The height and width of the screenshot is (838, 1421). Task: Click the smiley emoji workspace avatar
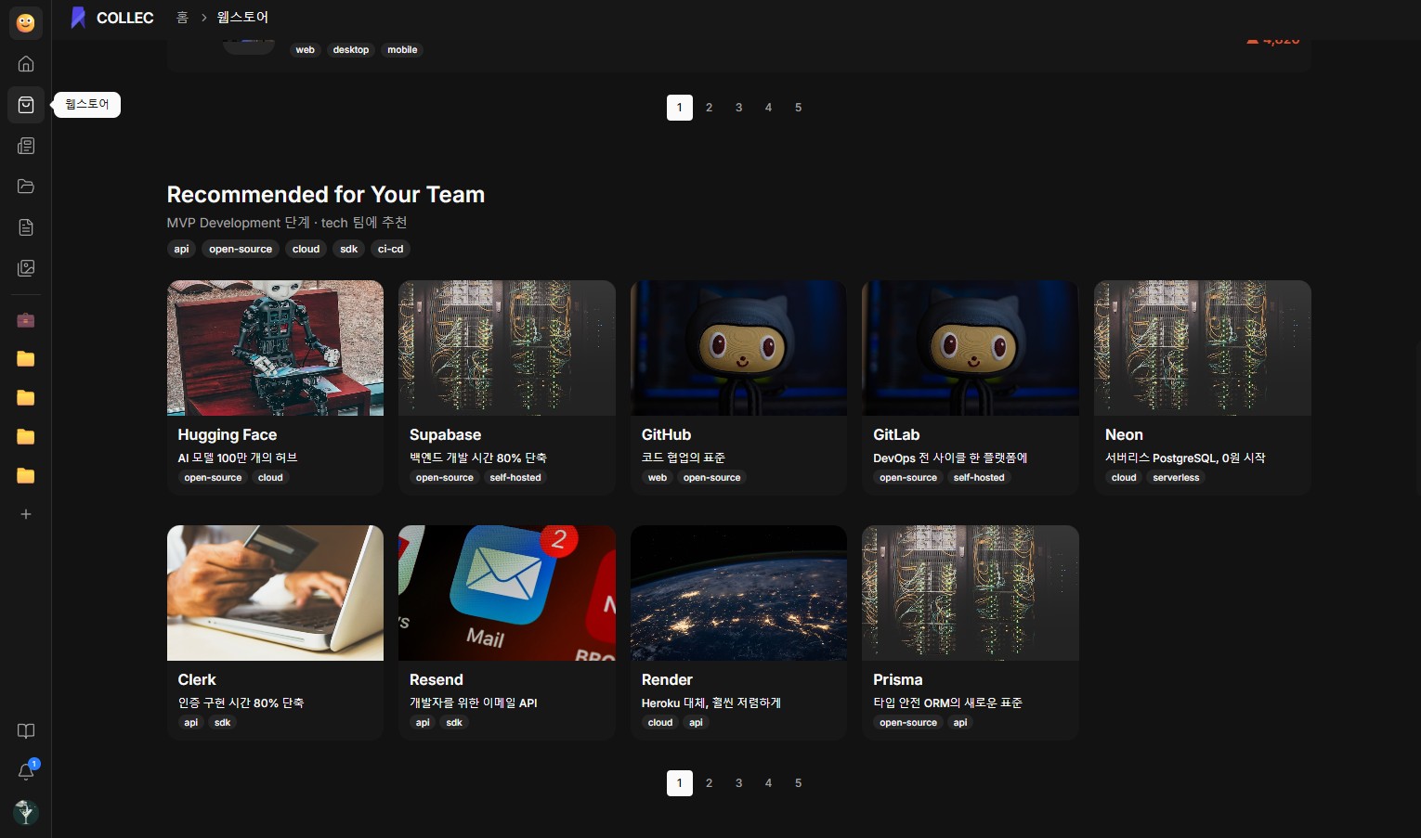[x=26, y=22]
